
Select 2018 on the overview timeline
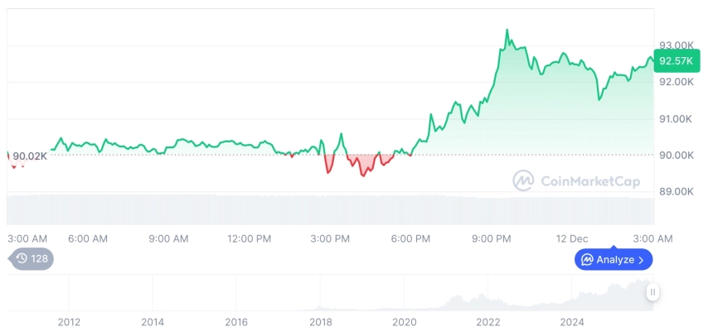[x=321, y=322]
